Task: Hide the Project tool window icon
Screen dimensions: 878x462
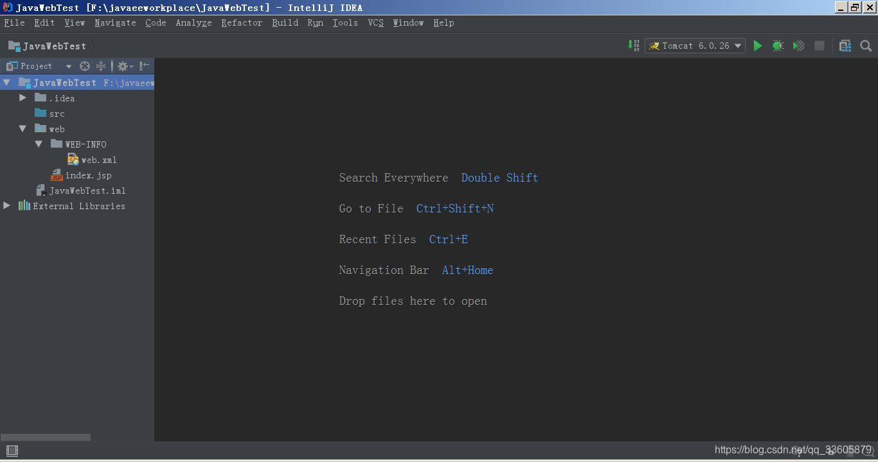Action: (145, 65)
